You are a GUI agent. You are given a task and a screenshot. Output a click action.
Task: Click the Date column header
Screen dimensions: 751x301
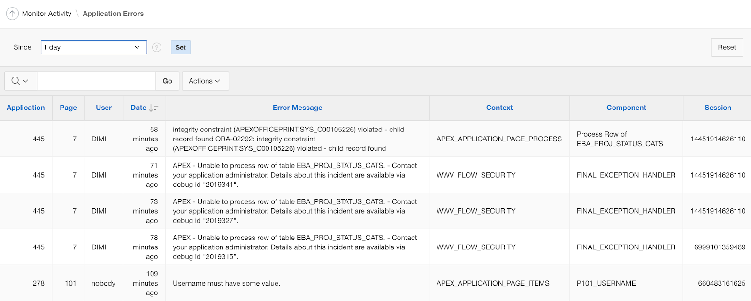coord(138,108)
